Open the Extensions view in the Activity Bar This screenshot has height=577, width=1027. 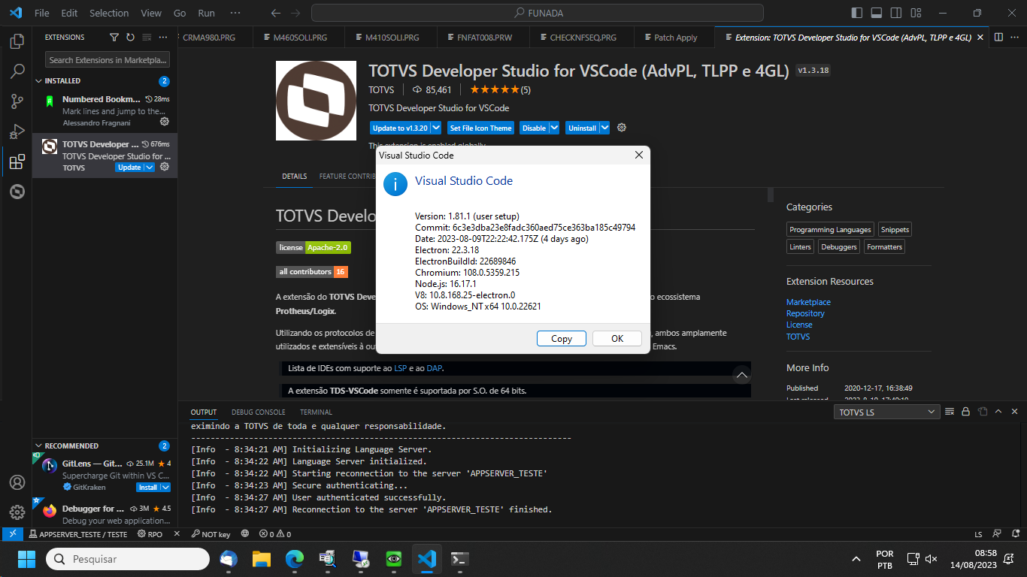pos(17,161)
